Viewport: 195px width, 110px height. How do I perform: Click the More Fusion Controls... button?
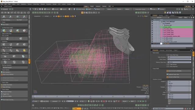click(x=14, y=100)
